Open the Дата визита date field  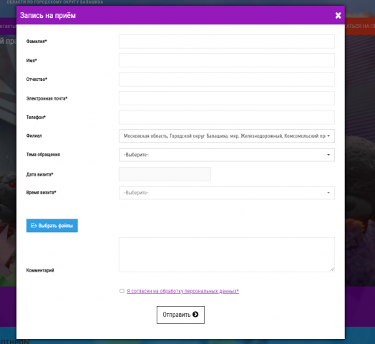coord(165,174)
